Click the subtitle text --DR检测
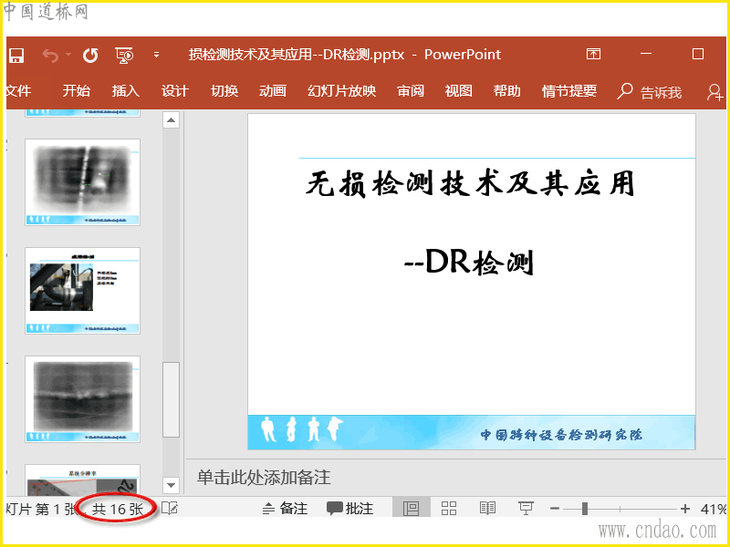 point(469,262)
